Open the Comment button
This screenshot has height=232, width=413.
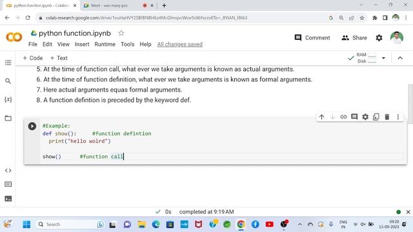pyautogui.click(x=312, y=38)
